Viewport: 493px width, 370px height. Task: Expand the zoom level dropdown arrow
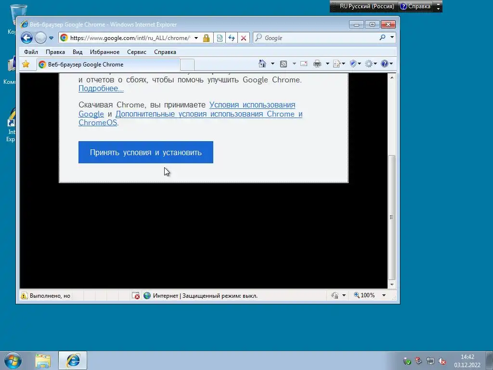pyautogui.click(x=384, y=295)
